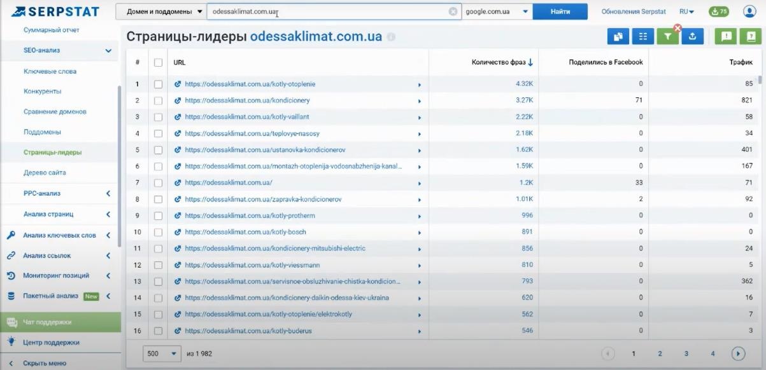The width and height of the screenshot is (766, 370).
Task: Open the external link icon for kotly-bosch
Action: pos(178,232)
